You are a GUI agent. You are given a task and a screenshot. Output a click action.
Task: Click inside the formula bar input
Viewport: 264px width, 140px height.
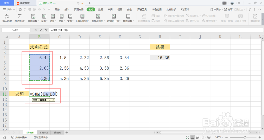click(x=156, y=30)
